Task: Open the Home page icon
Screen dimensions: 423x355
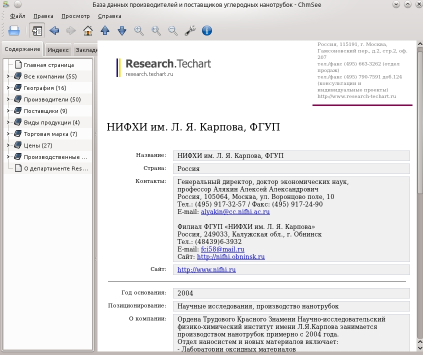Action: pos(88,30)
